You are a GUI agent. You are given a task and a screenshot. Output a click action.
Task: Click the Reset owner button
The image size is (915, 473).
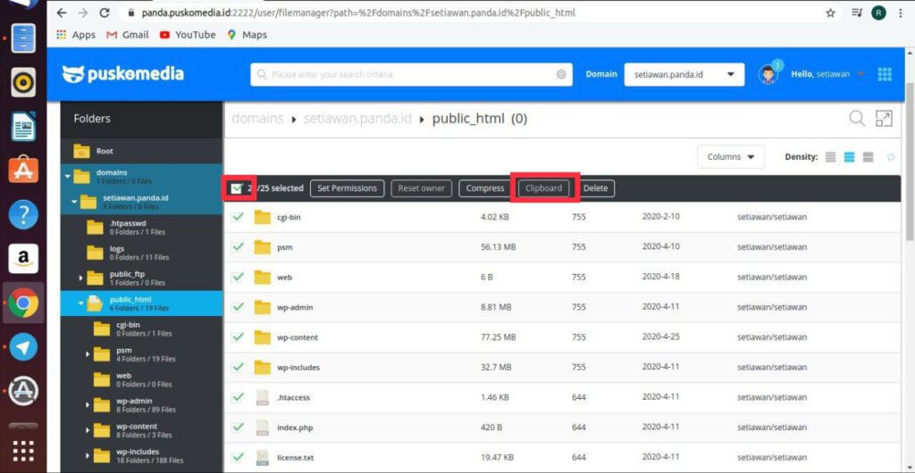[422, 188]
